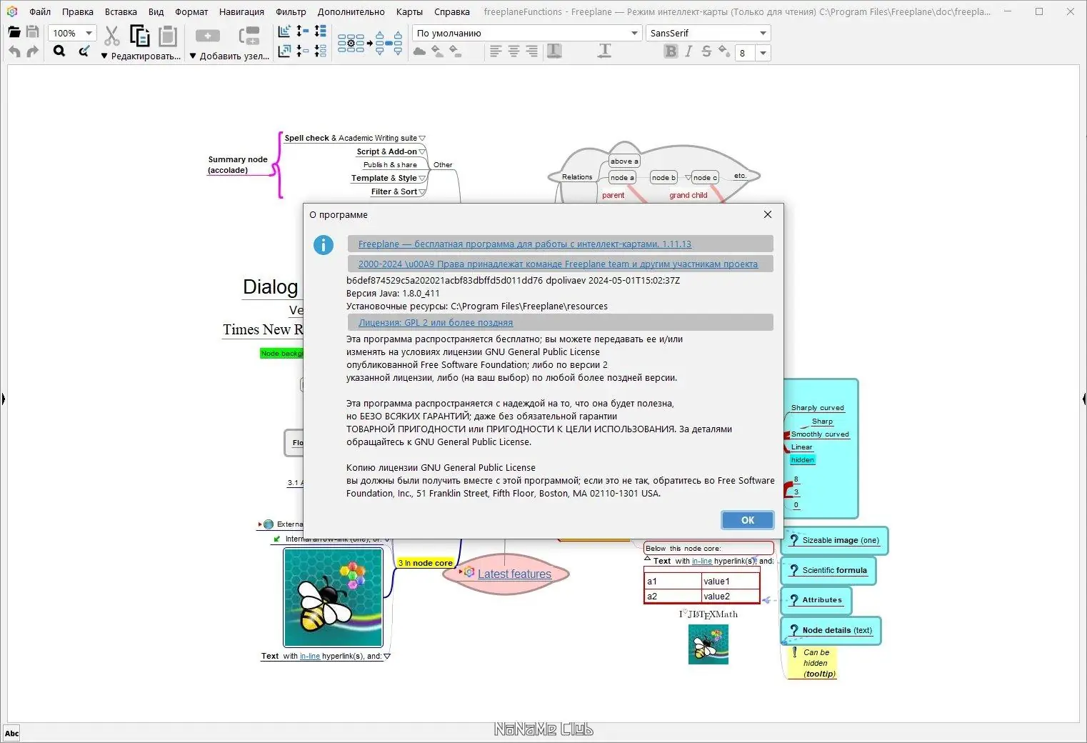Toggle Italic formatting
The height and width of the screenshot is (743, 1087).
coord(688,51)
